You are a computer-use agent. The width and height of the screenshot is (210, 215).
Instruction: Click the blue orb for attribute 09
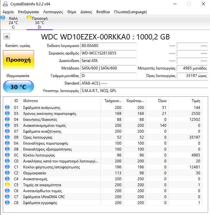coord(7,137)
